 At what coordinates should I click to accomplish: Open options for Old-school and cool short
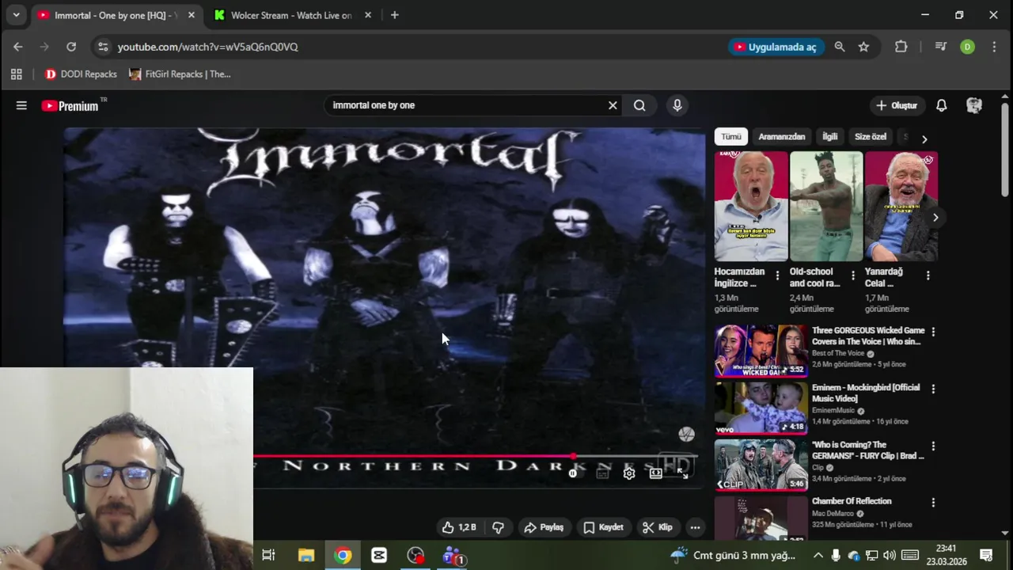pyautogui.click(x=852, y=275)
